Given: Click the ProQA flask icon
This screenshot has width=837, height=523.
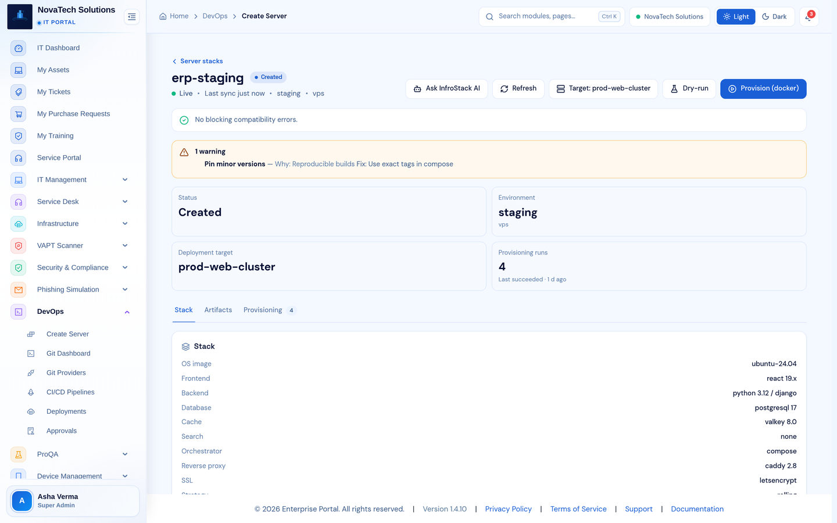Looking at the screenshot, I should coord(19,454).
